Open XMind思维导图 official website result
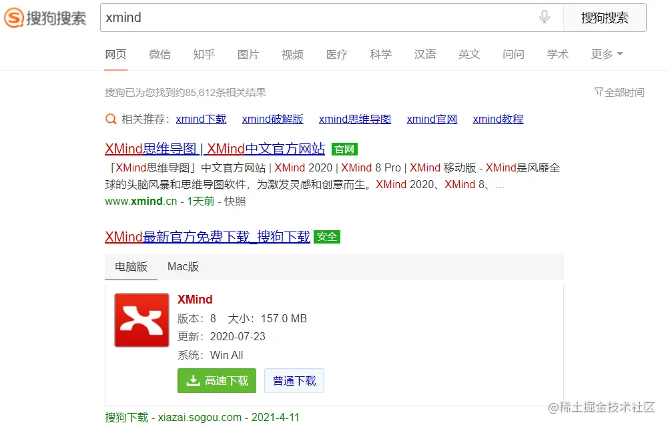Image resolution: width=668 pixels, height=427 pixels. click(x=215, y=149)
